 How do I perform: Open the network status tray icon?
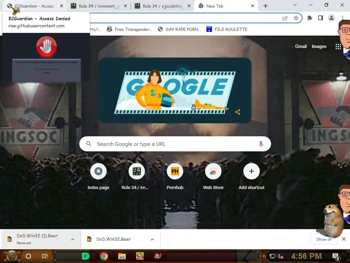coord(272,256)
